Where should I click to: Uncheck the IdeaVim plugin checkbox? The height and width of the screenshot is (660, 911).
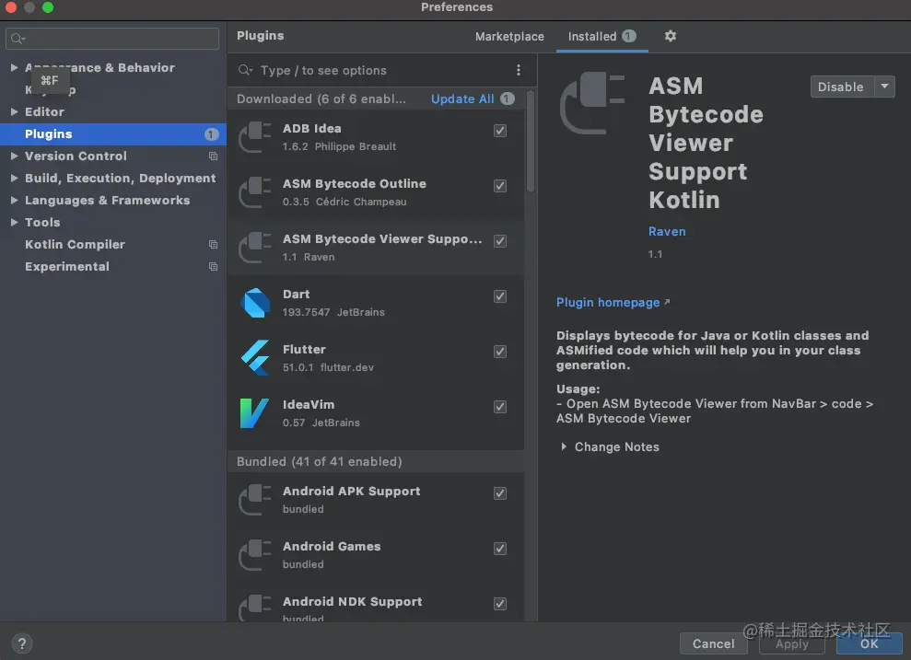click(x=499, y=406)
